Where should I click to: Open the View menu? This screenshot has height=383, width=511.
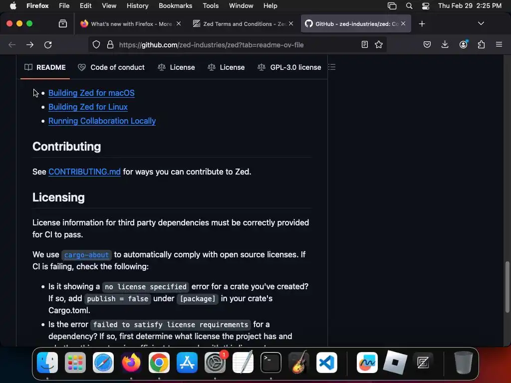(109, 6)
